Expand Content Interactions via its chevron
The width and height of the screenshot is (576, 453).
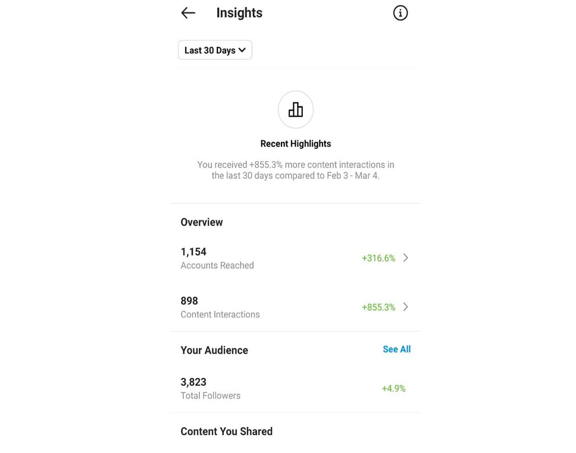pyautogui.click(x=406, y=307)
